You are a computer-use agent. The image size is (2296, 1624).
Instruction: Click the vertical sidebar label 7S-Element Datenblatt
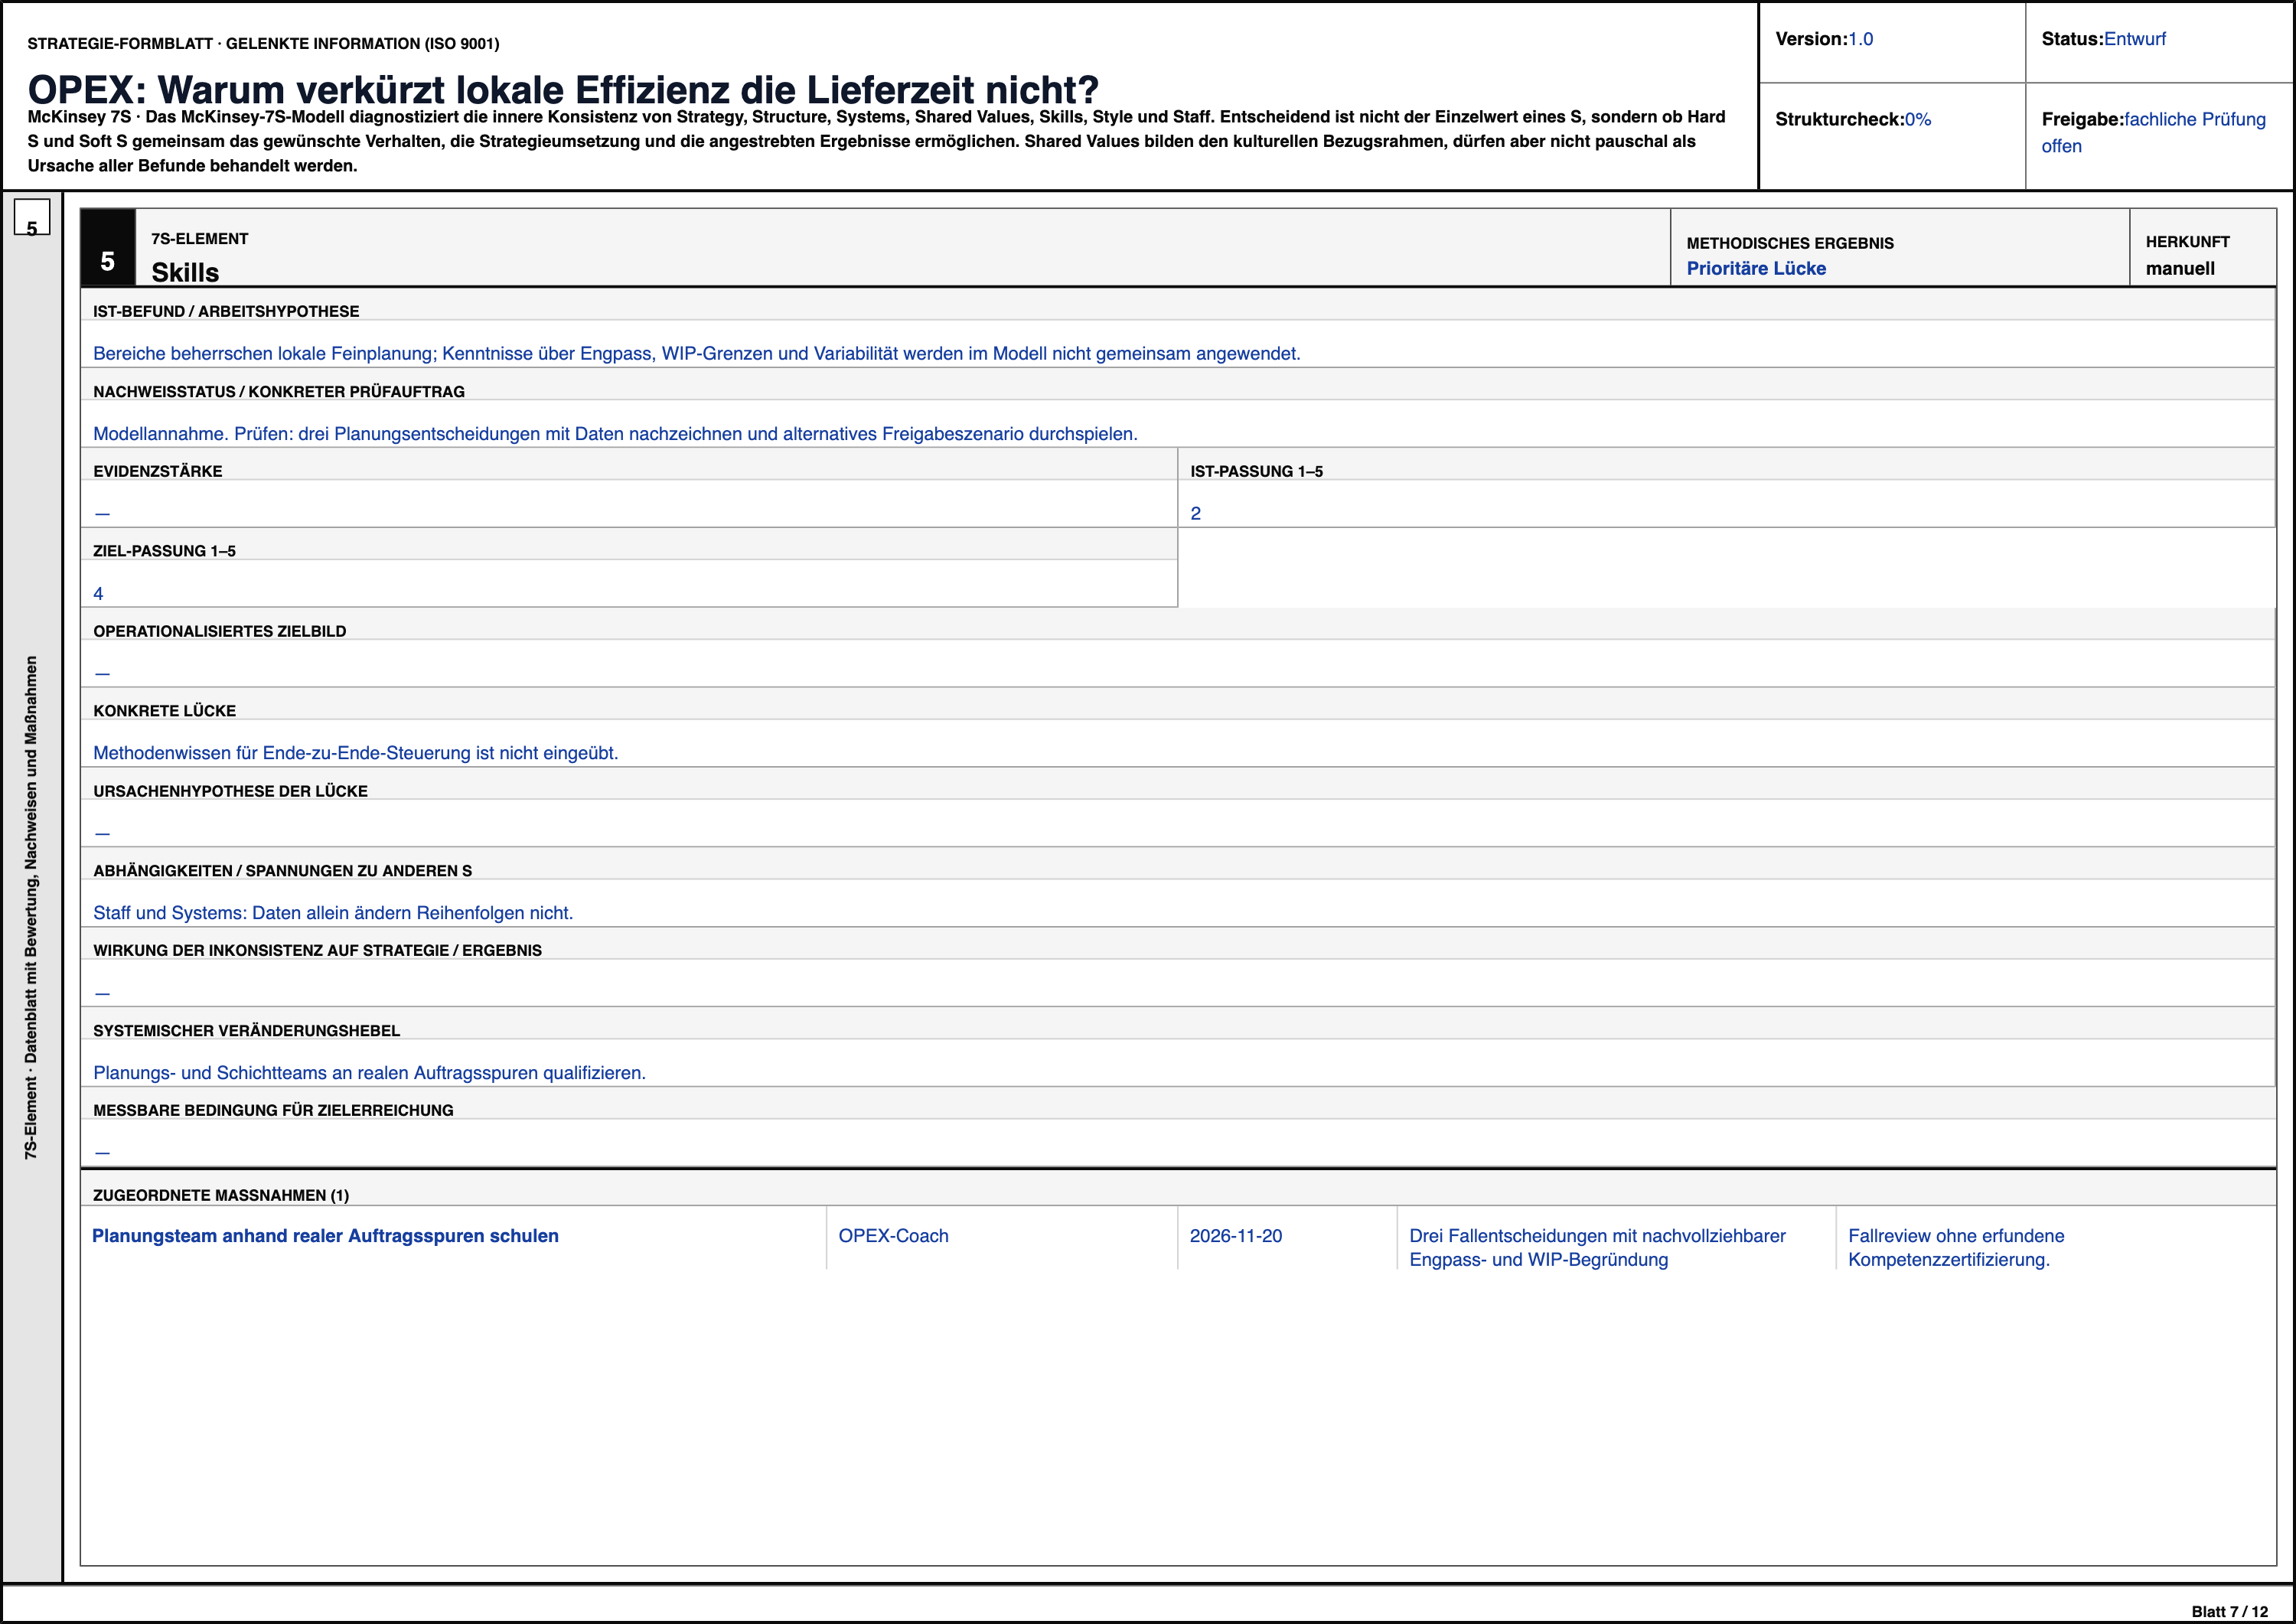(31, 907)
